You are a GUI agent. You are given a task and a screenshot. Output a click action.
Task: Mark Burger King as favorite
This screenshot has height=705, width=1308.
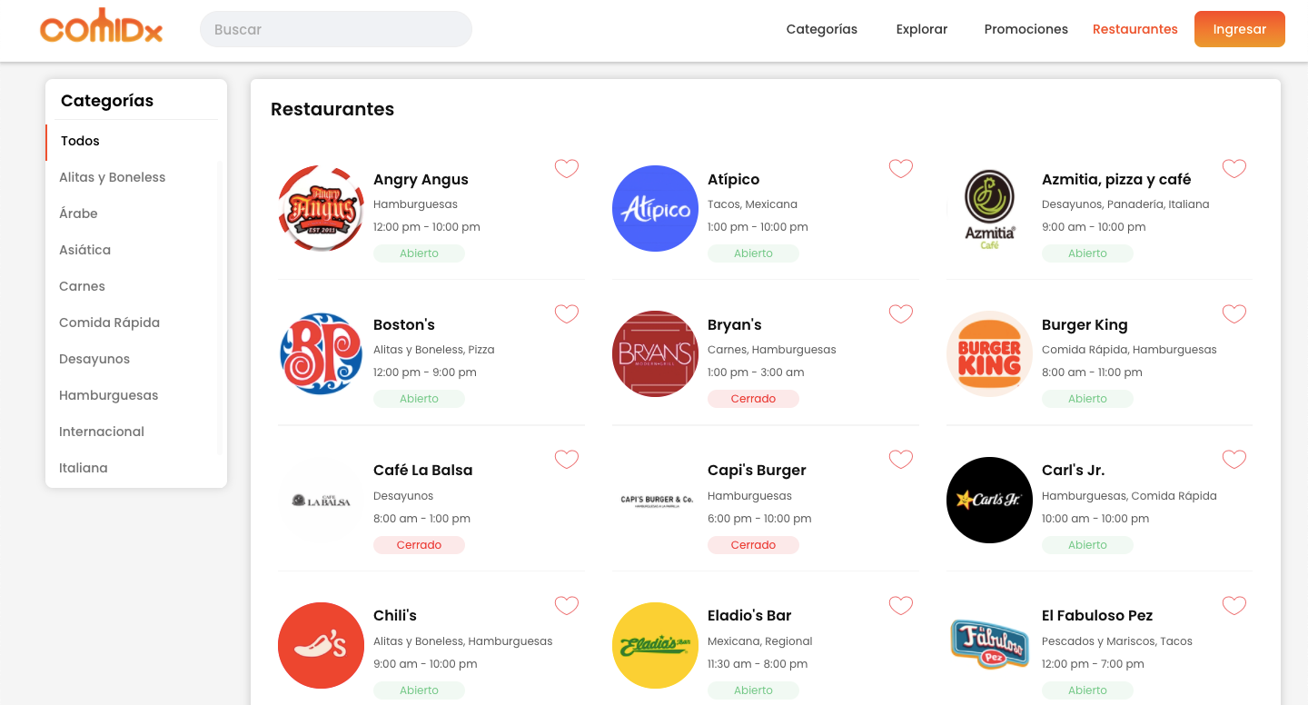pyautogui.click(x=1234, y=314)
